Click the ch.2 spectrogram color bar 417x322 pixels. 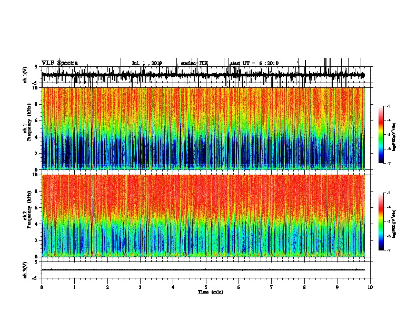coord(381,222)
